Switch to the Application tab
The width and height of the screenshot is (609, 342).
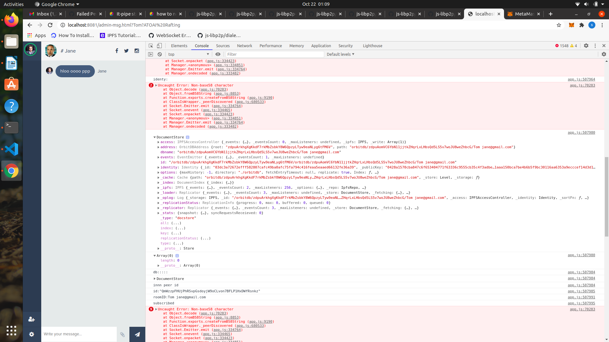(x=321, y=46)
